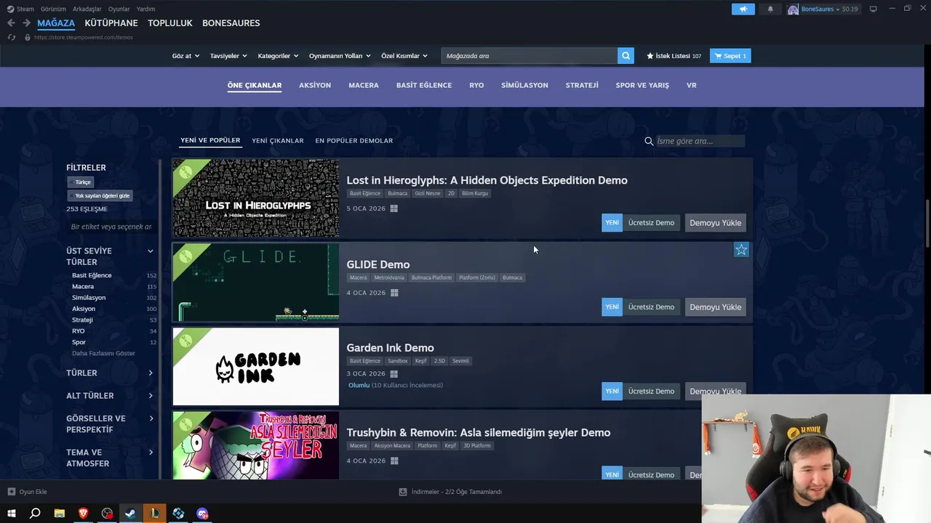Image resolution: width=931 pixels, height=523 pixels.
Task: Remove the 'Yok sayılan öğeleri gizle' filter
Action: click(102, 195)
